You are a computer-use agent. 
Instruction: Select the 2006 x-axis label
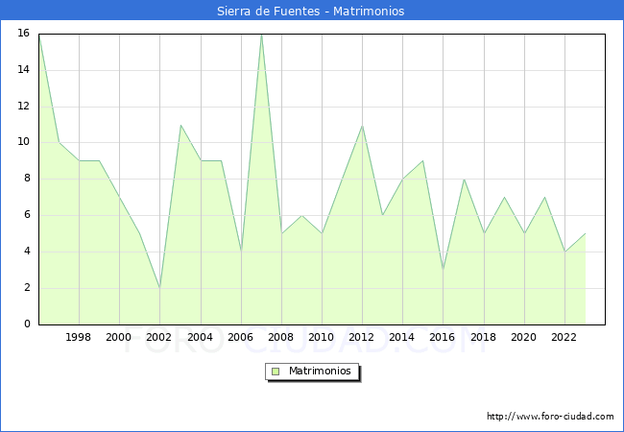[x=240, y=337]
